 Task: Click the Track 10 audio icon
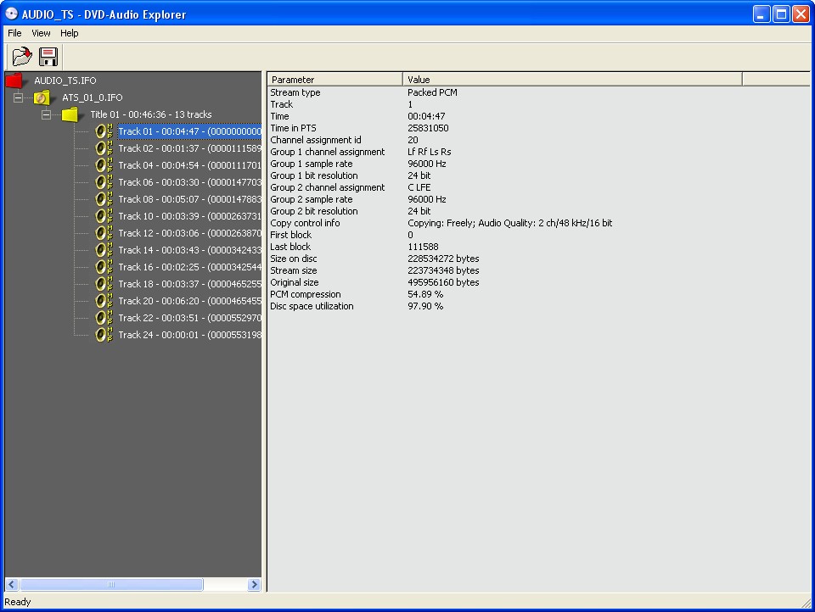104,216
